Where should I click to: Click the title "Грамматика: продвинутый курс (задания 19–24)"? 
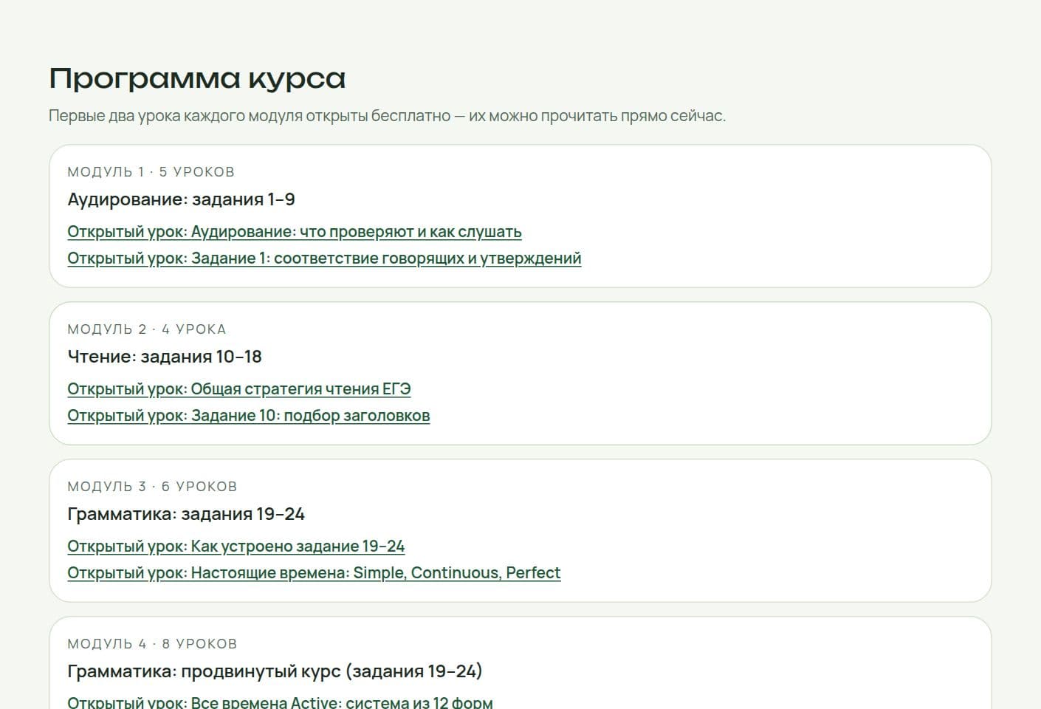click(275, 671)
